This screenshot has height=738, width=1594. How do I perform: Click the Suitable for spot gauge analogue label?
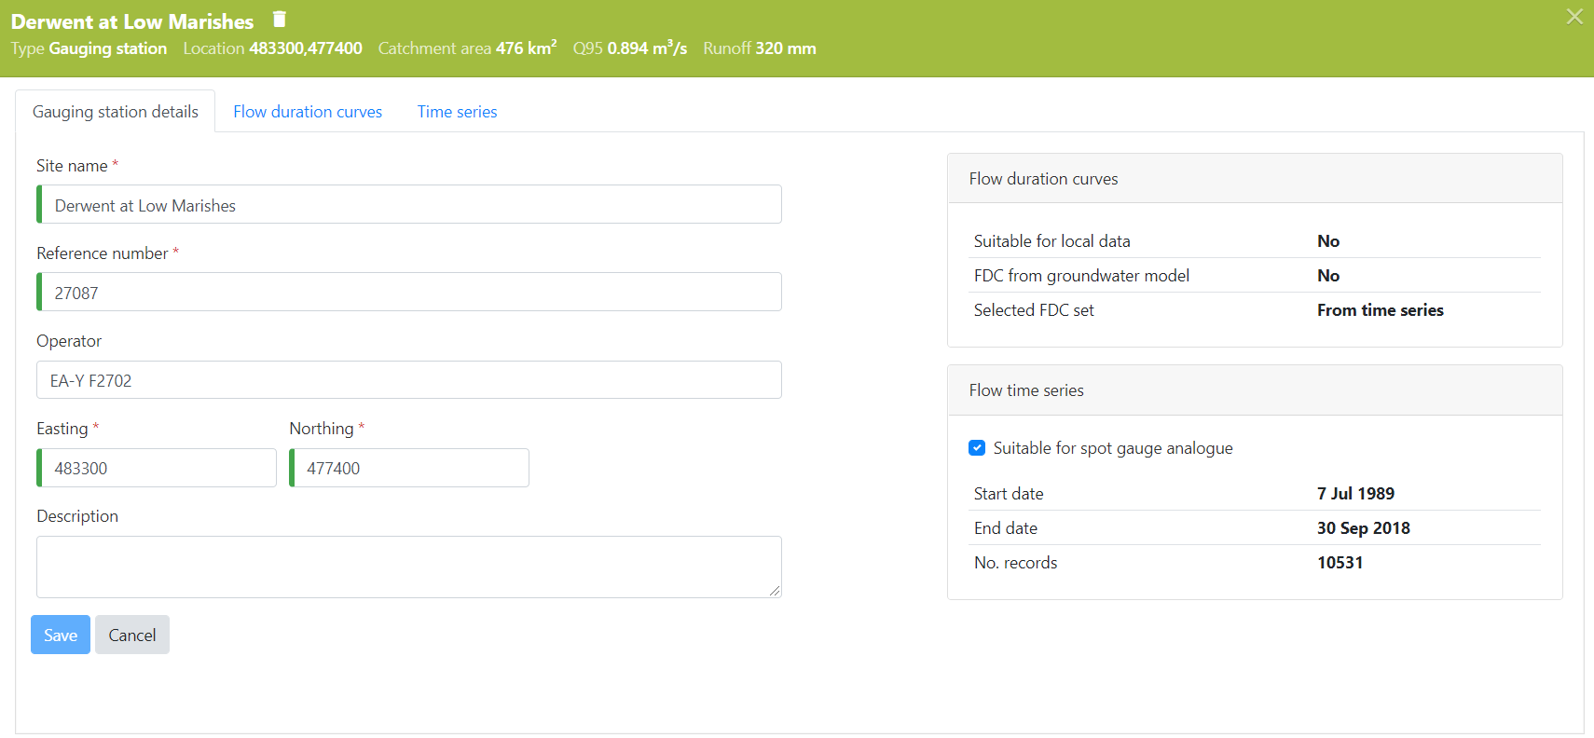pos(1112,448)
